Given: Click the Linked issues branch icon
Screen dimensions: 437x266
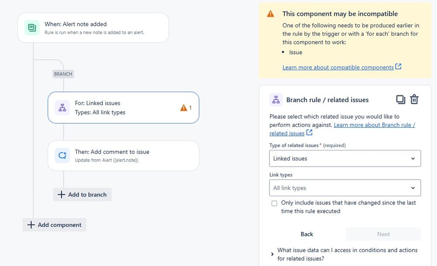Looking at the screenshot, I should [62, 108].
